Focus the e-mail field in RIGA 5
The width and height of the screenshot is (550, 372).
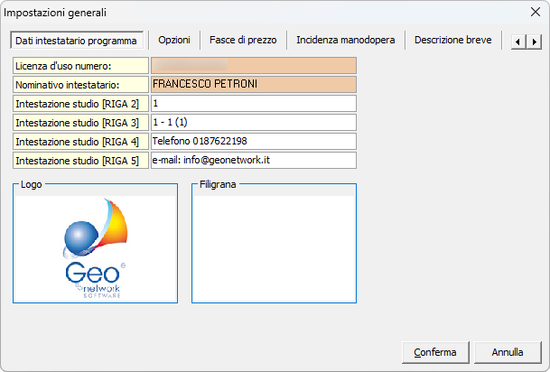253,161
